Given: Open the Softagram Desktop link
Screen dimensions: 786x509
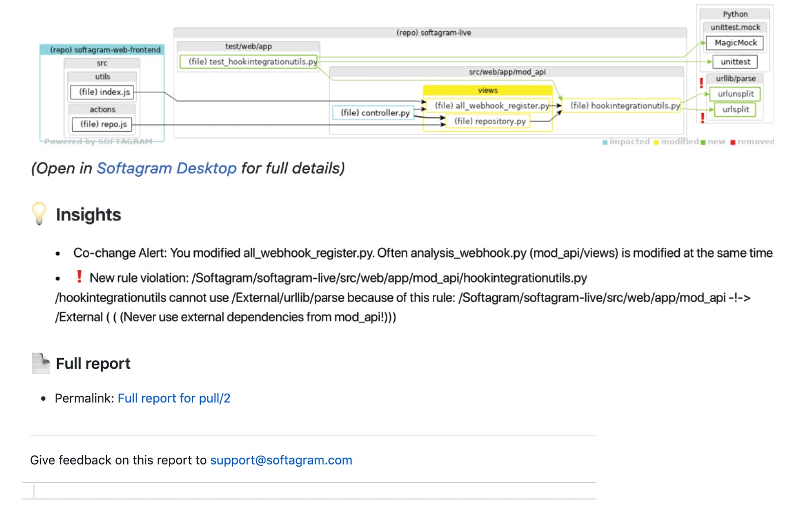Looking at the screenshot, I should click(166, 168).
